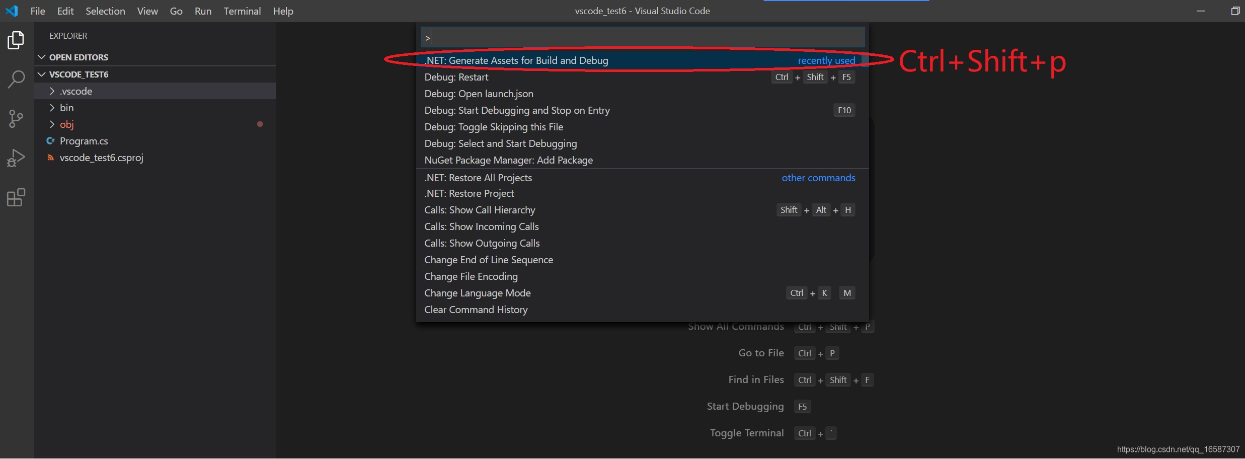Select Debug: Select and Start Debugging
The width and height of the screenshot is (1245, 459).
point(642,143)
